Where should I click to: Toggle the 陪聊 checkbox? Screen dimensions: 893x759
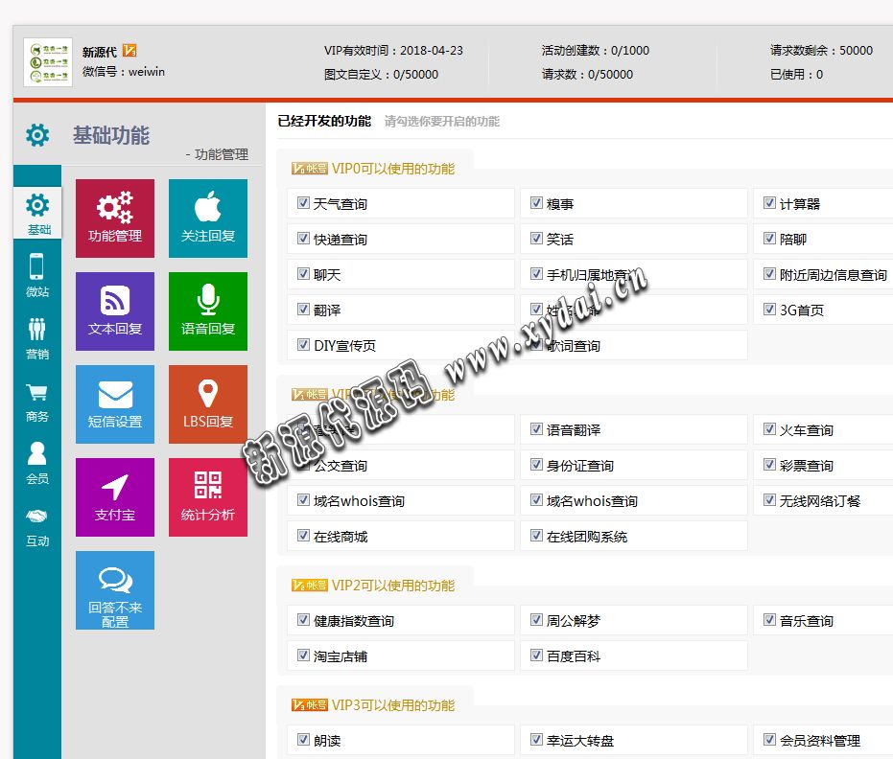click(x=769, y=239)
